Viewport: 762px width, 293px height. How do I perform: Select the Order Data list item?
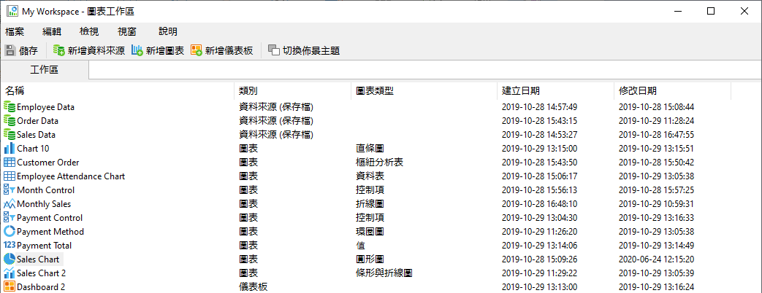(38, 121)
